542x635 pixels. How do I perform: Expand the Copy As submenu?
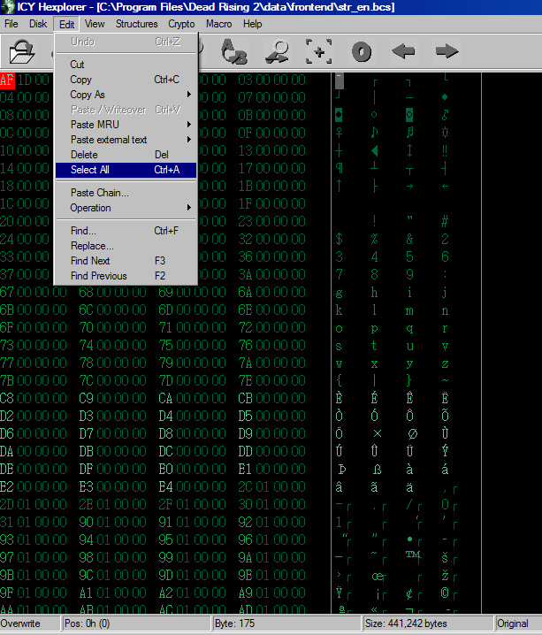pos(126,95)
